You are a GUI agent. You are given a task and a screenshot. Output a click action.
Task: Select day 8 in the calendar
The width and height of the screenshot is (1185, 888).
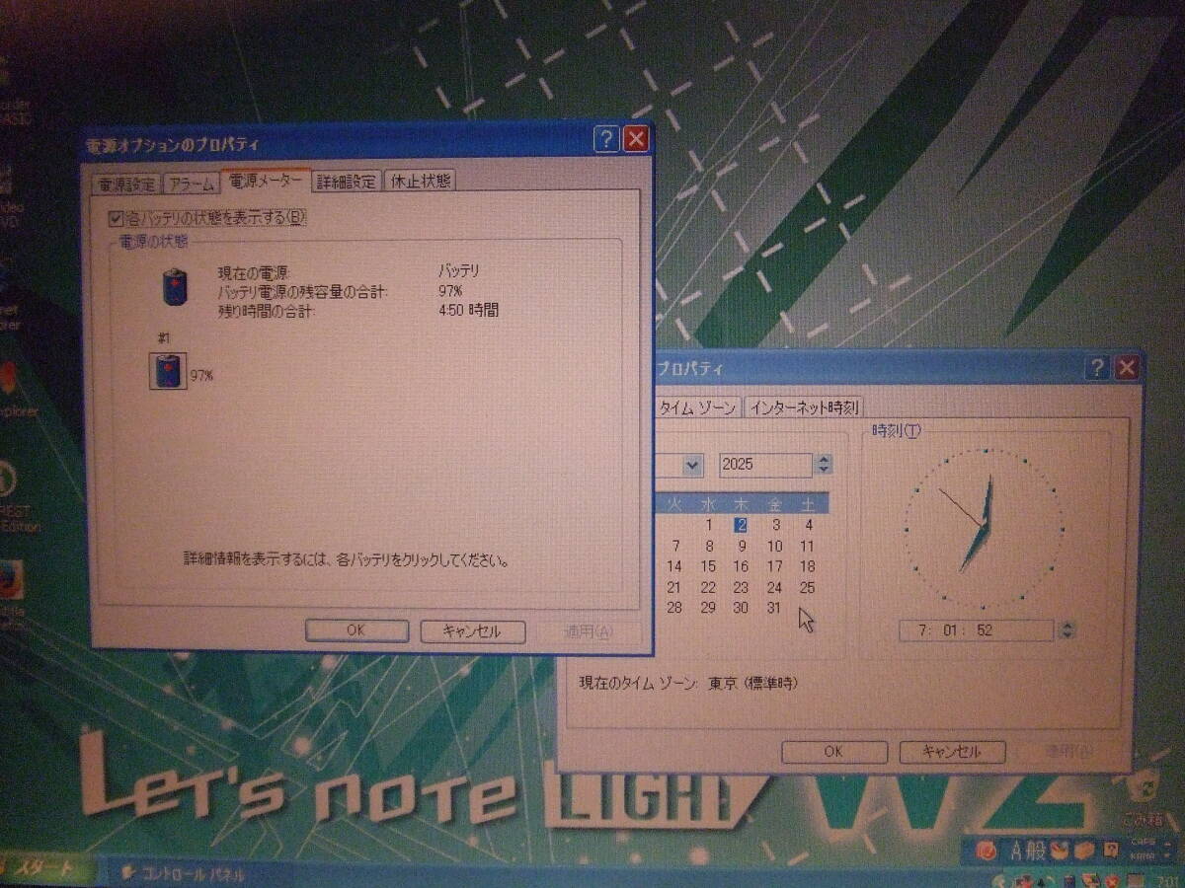pyautogui.click(x=709, y=546)
